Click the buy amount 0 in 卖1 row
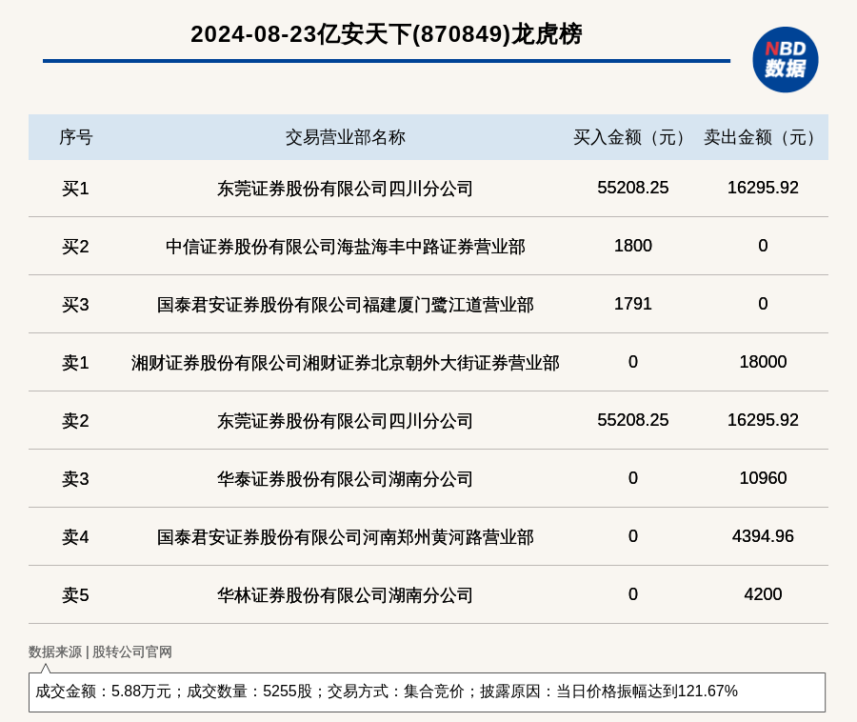 coord(633,362)
